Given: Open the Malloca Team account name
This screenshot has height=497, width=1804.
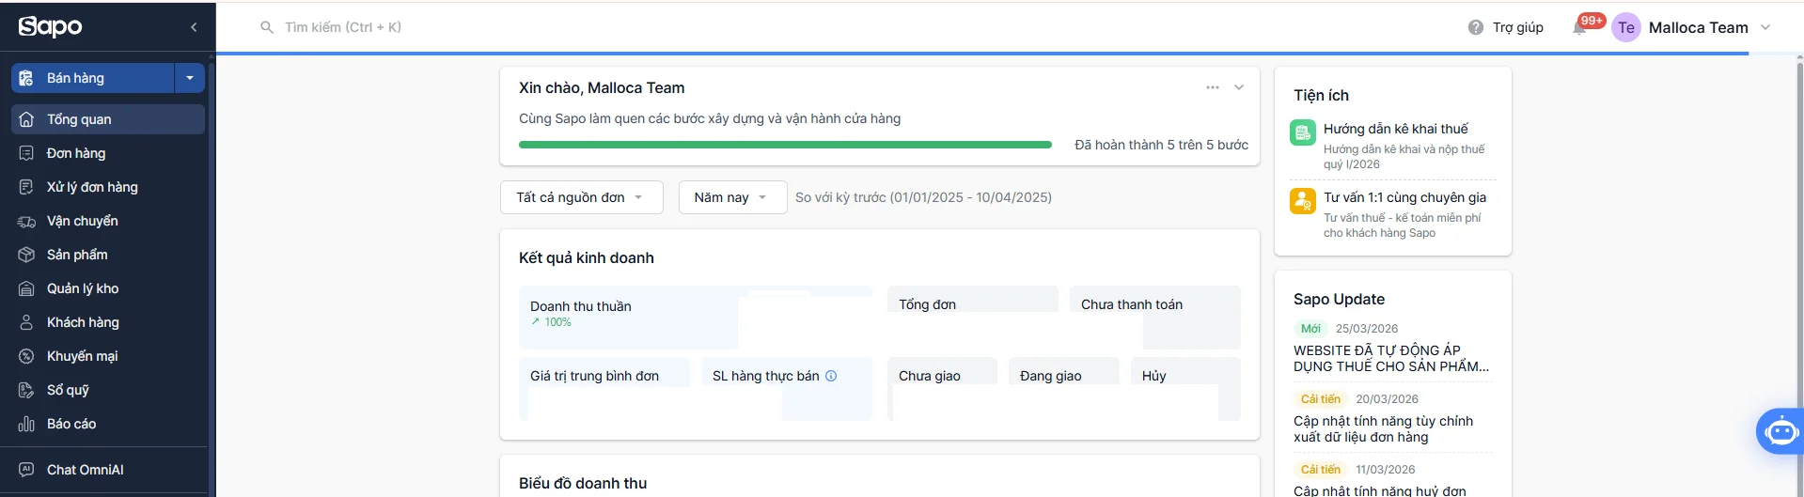Looking at the screenshot, I should click(x=1698, y=27).
